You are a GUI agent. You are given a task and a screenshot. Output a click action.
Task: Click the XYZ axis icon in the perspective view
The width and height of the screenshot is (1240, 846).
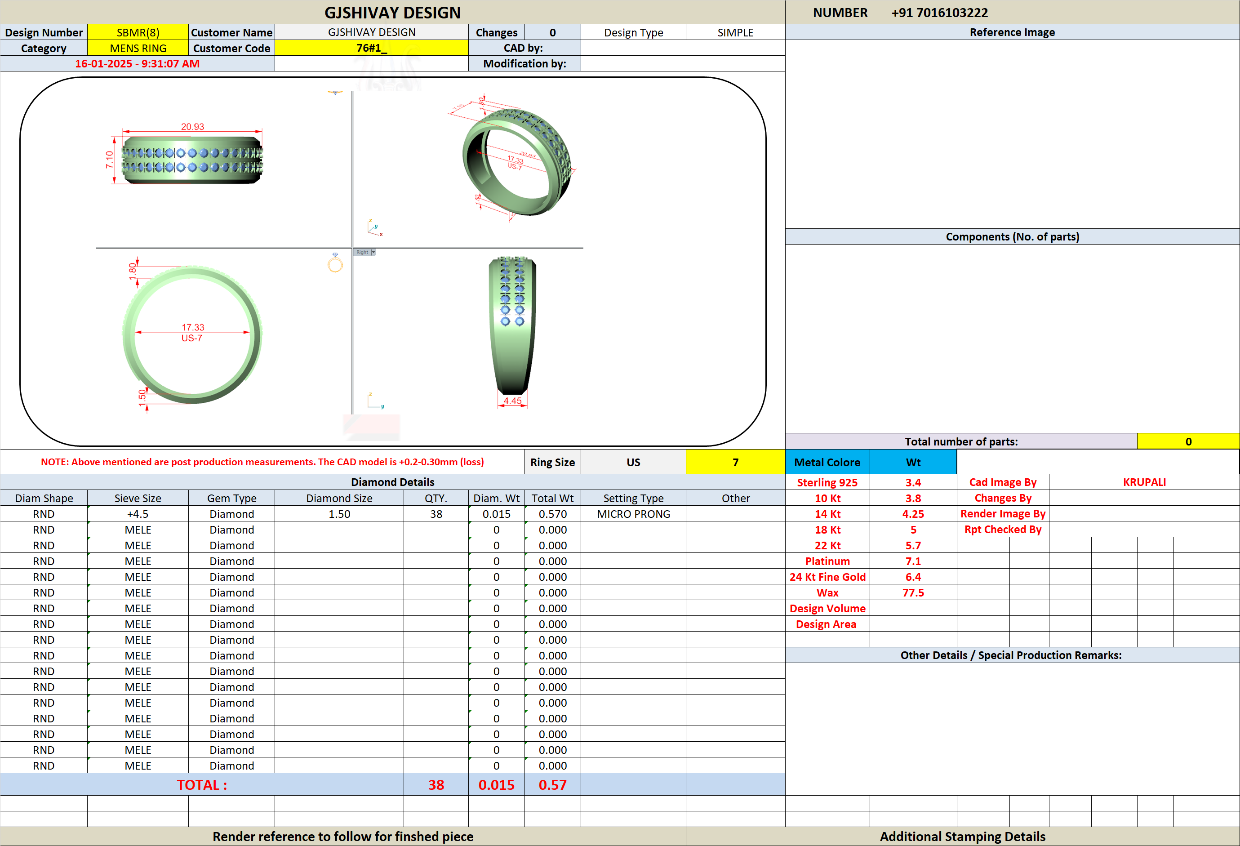click(375, 227)
